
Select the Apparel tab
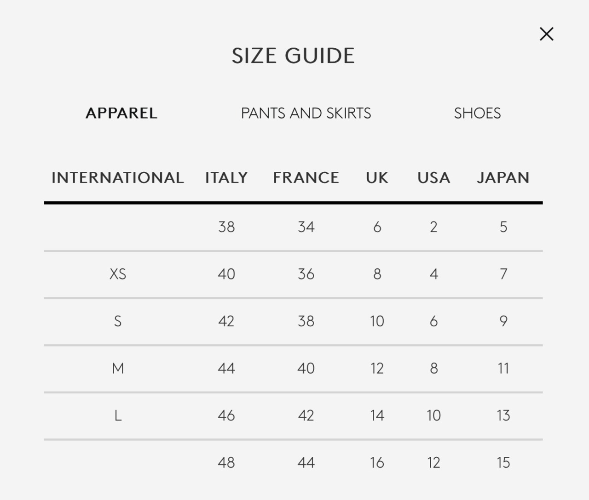121,113
